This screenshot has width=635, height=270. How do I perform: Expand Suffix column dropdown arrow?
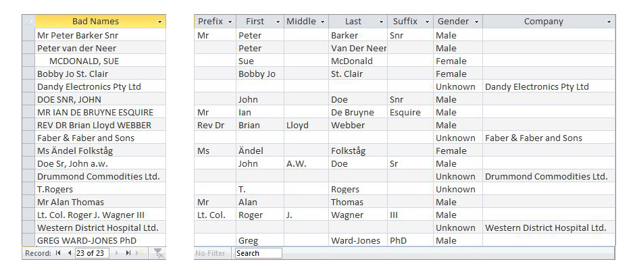tap(427, 22)
